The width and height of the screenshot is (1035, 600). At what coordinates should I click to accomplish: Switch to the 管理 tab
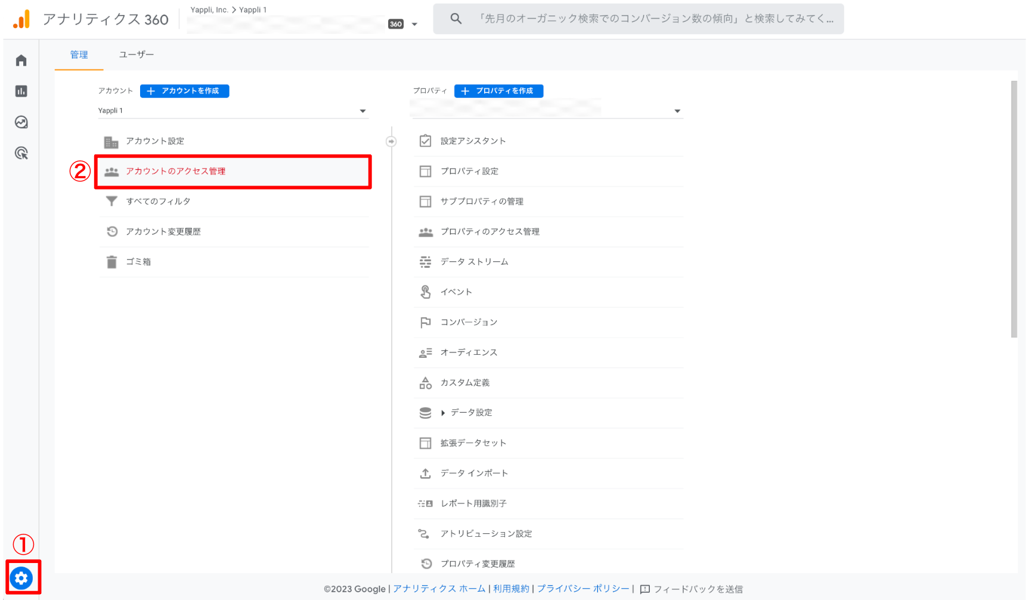79,55
